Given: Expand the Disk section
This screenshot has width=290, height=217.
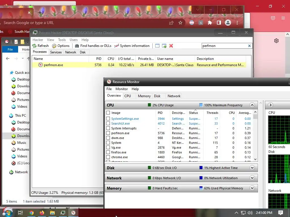Looking at the screenshot, I should point(252,168).
